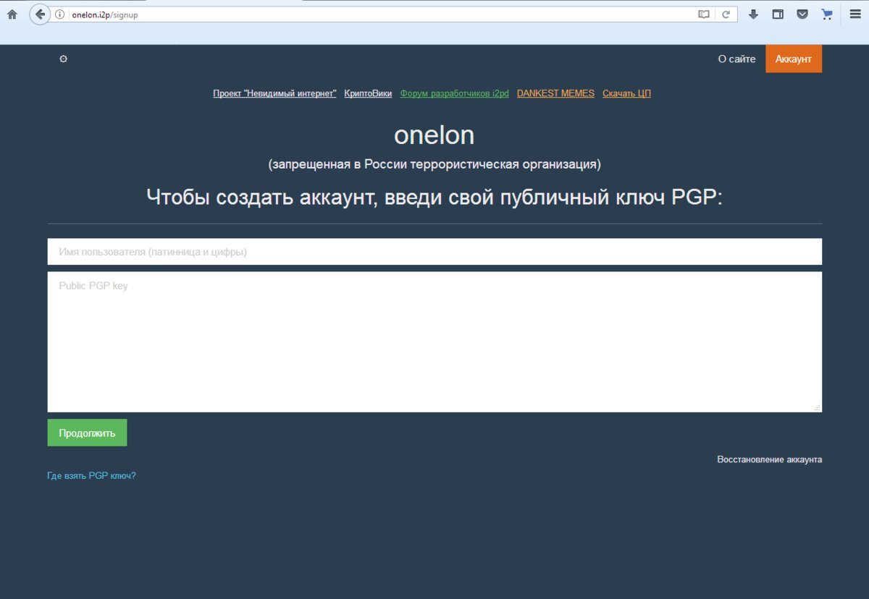Click inside the Public PGP key textarea
869x599 pixels.
(434, 341)
